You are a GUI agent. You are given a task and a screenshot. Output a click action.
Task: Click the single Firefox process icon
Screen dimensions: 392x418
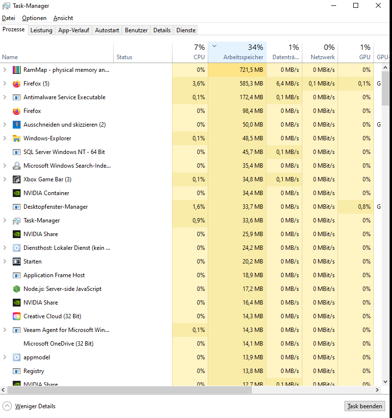click(17, 111)
